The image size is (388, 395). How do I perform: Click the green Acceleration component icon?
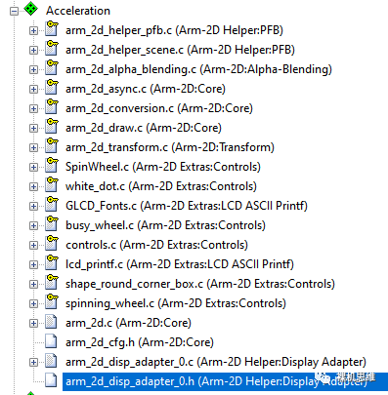[x=31, y=9]
